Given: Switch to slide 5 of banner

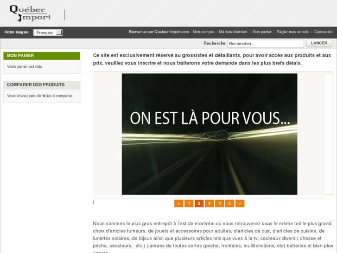Looking at the screenshot, I should click(x=229, y=203).
